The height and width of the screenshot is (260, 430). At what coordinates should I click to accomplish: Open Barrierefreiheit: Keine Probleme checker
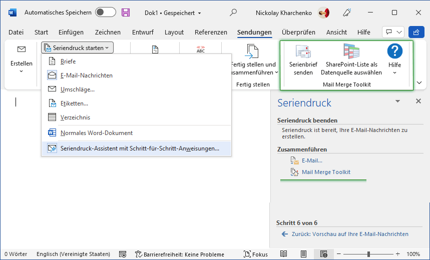click(180, 254)
